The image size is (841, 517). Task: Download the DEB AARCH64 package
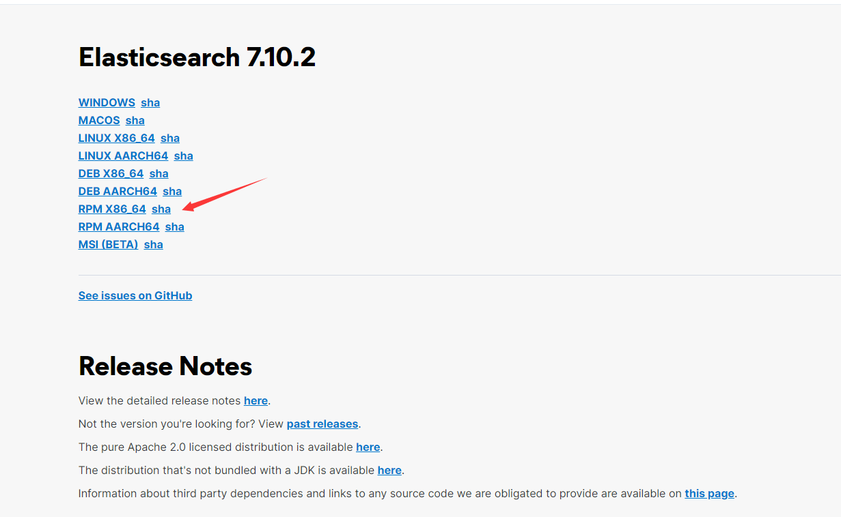click(x=118, y=191)
